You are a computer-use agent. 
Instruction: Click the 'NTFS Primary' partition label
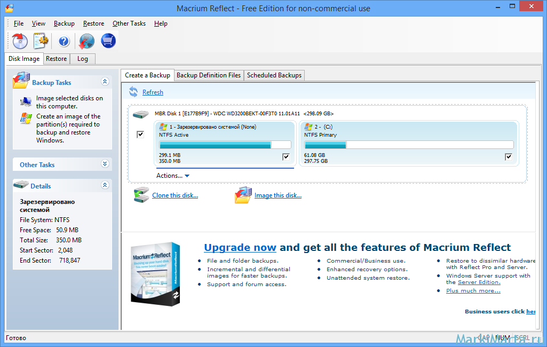(x=320, y=135)
